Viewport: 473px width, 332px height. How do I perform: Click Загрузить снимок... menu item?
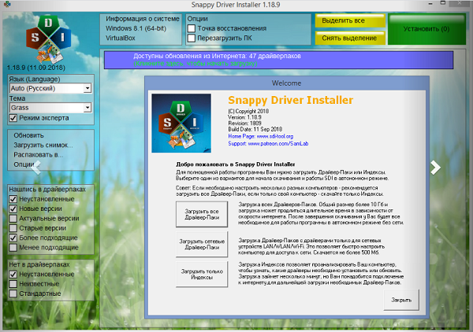(x=43, y=145)
